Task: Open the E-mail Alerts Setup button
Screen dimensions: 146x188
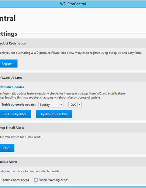Action: pyautogui.click(x=7, y=148)
